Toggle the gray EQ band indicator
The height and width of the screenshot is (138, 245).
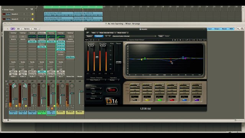click(x=135, y=100)
